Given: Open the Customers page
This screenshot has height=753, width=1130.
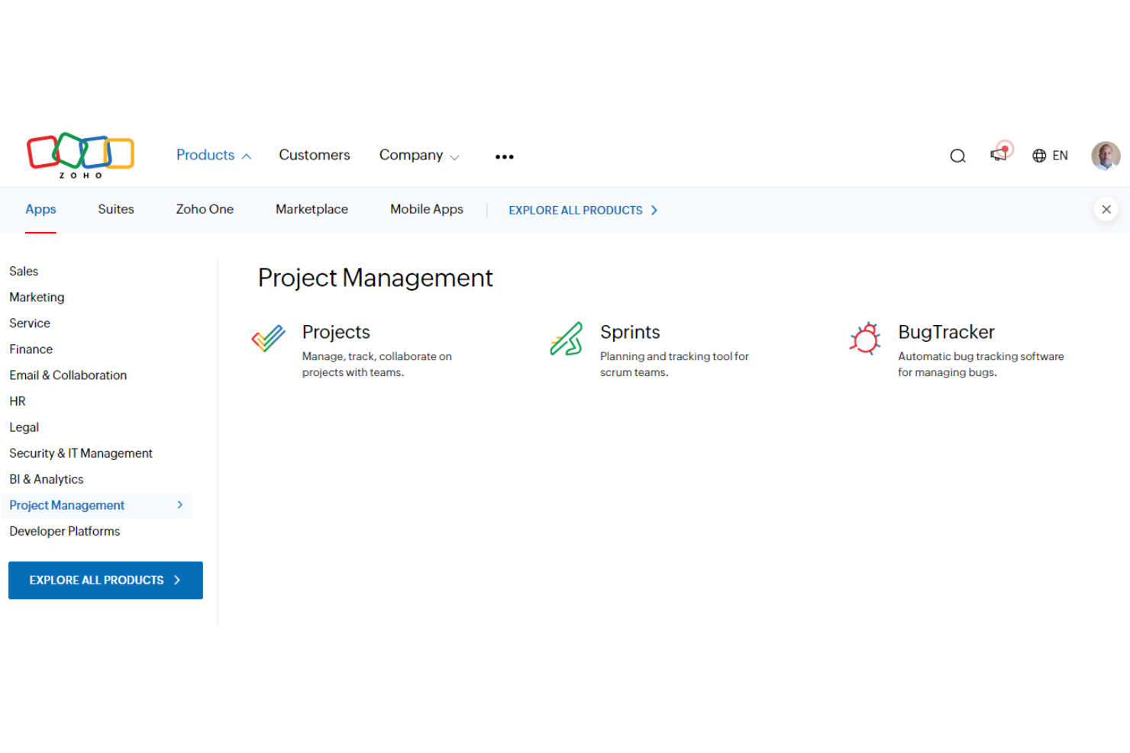Looking at the screenshot, I should [x=315, y=155].
